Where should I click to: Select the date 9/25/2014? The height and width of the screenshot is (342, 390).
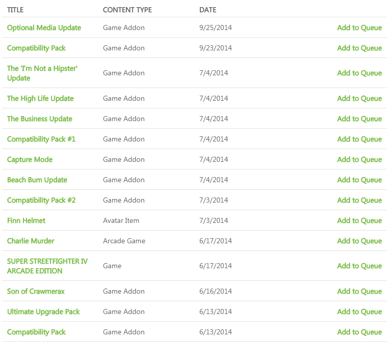point(216,27)
